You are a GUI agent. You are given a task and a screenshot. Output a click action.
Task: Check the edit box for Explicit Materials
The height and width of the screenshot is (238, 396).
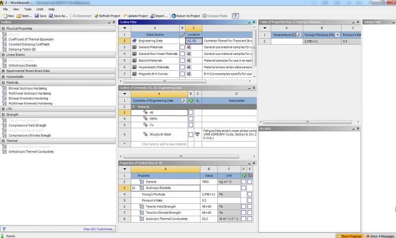182,60
